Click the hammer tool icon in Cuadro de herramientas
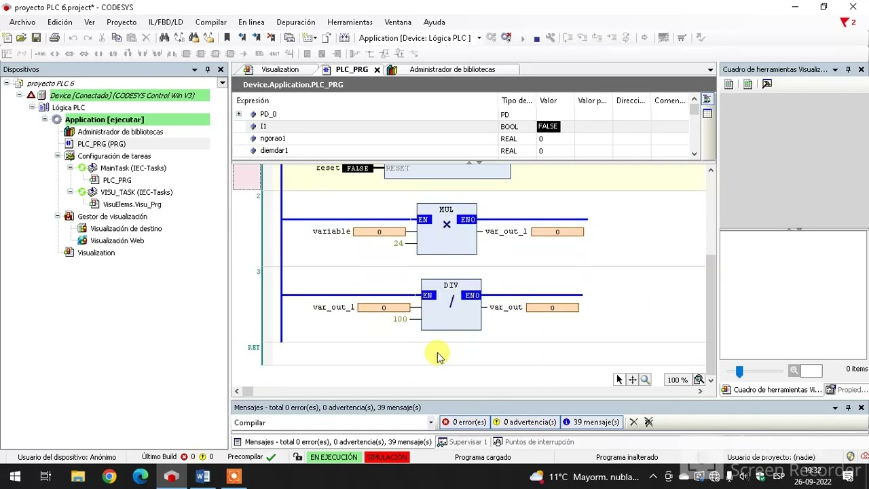 pyautogui.click(x=767, y=84)
